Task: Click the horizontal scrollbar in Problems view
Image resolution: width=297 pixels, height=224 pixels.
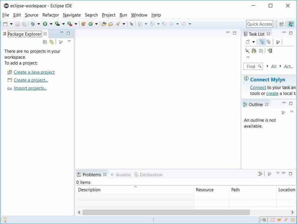Action: (x=166, y=212)
